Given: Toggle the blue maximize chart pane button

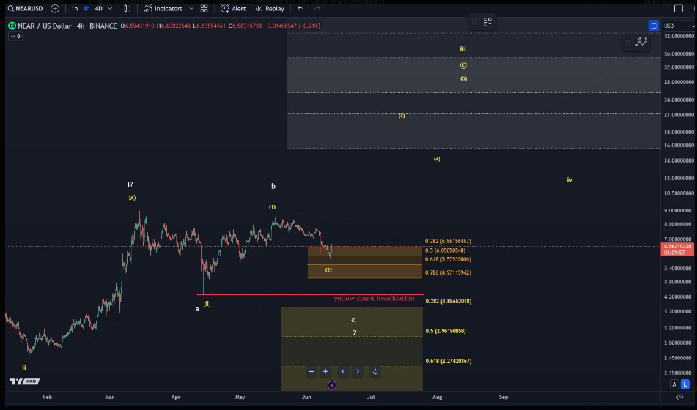Looking at the screenshot, I should (653, 26).
